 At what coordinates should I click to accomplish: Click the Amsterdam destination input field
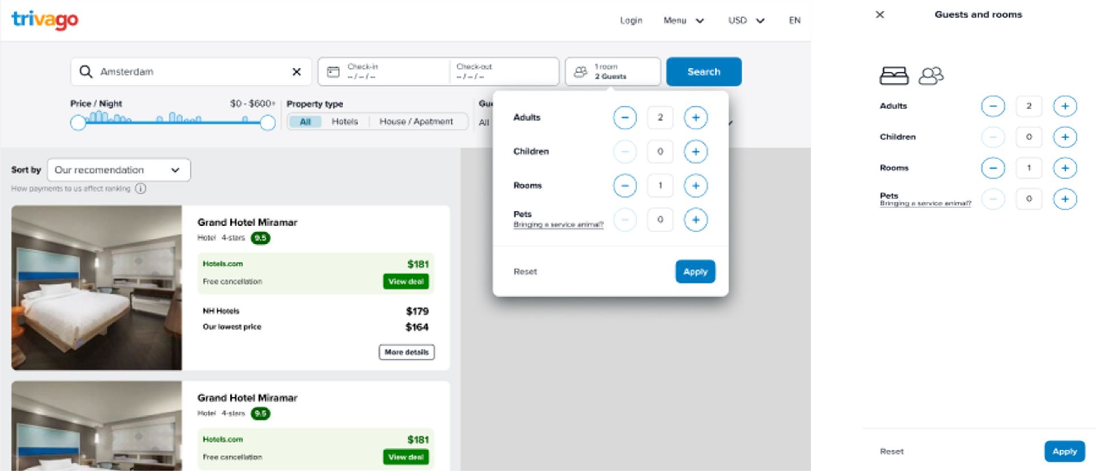(x=191, y=72)
